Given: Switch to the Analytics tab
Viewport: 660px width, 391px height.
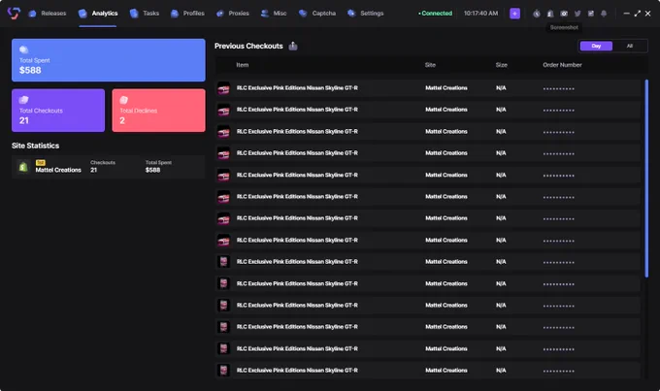Looking at the screenshot, I should click(x=98, y=14).
